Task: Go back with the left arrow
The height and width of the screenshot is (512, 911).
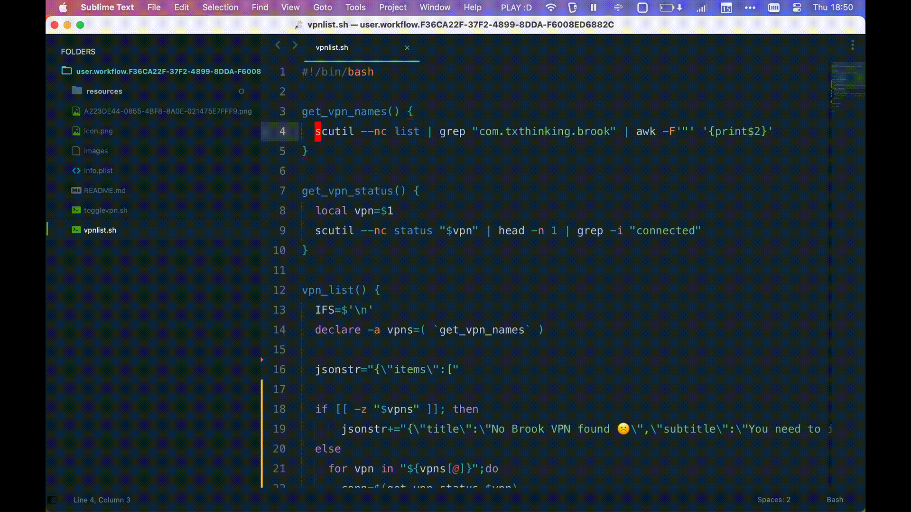Action: point(278,45)
